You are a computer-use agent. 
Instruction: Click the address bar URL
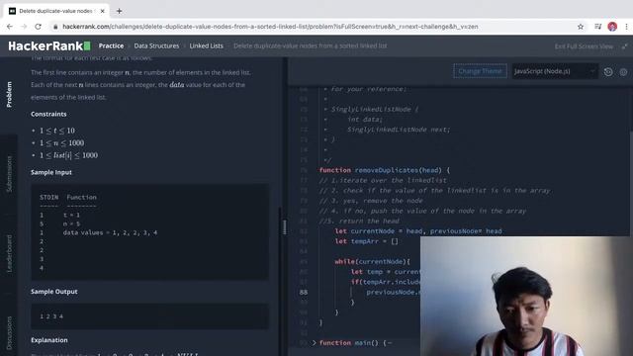pyautogui.click(x=270, y=27)
